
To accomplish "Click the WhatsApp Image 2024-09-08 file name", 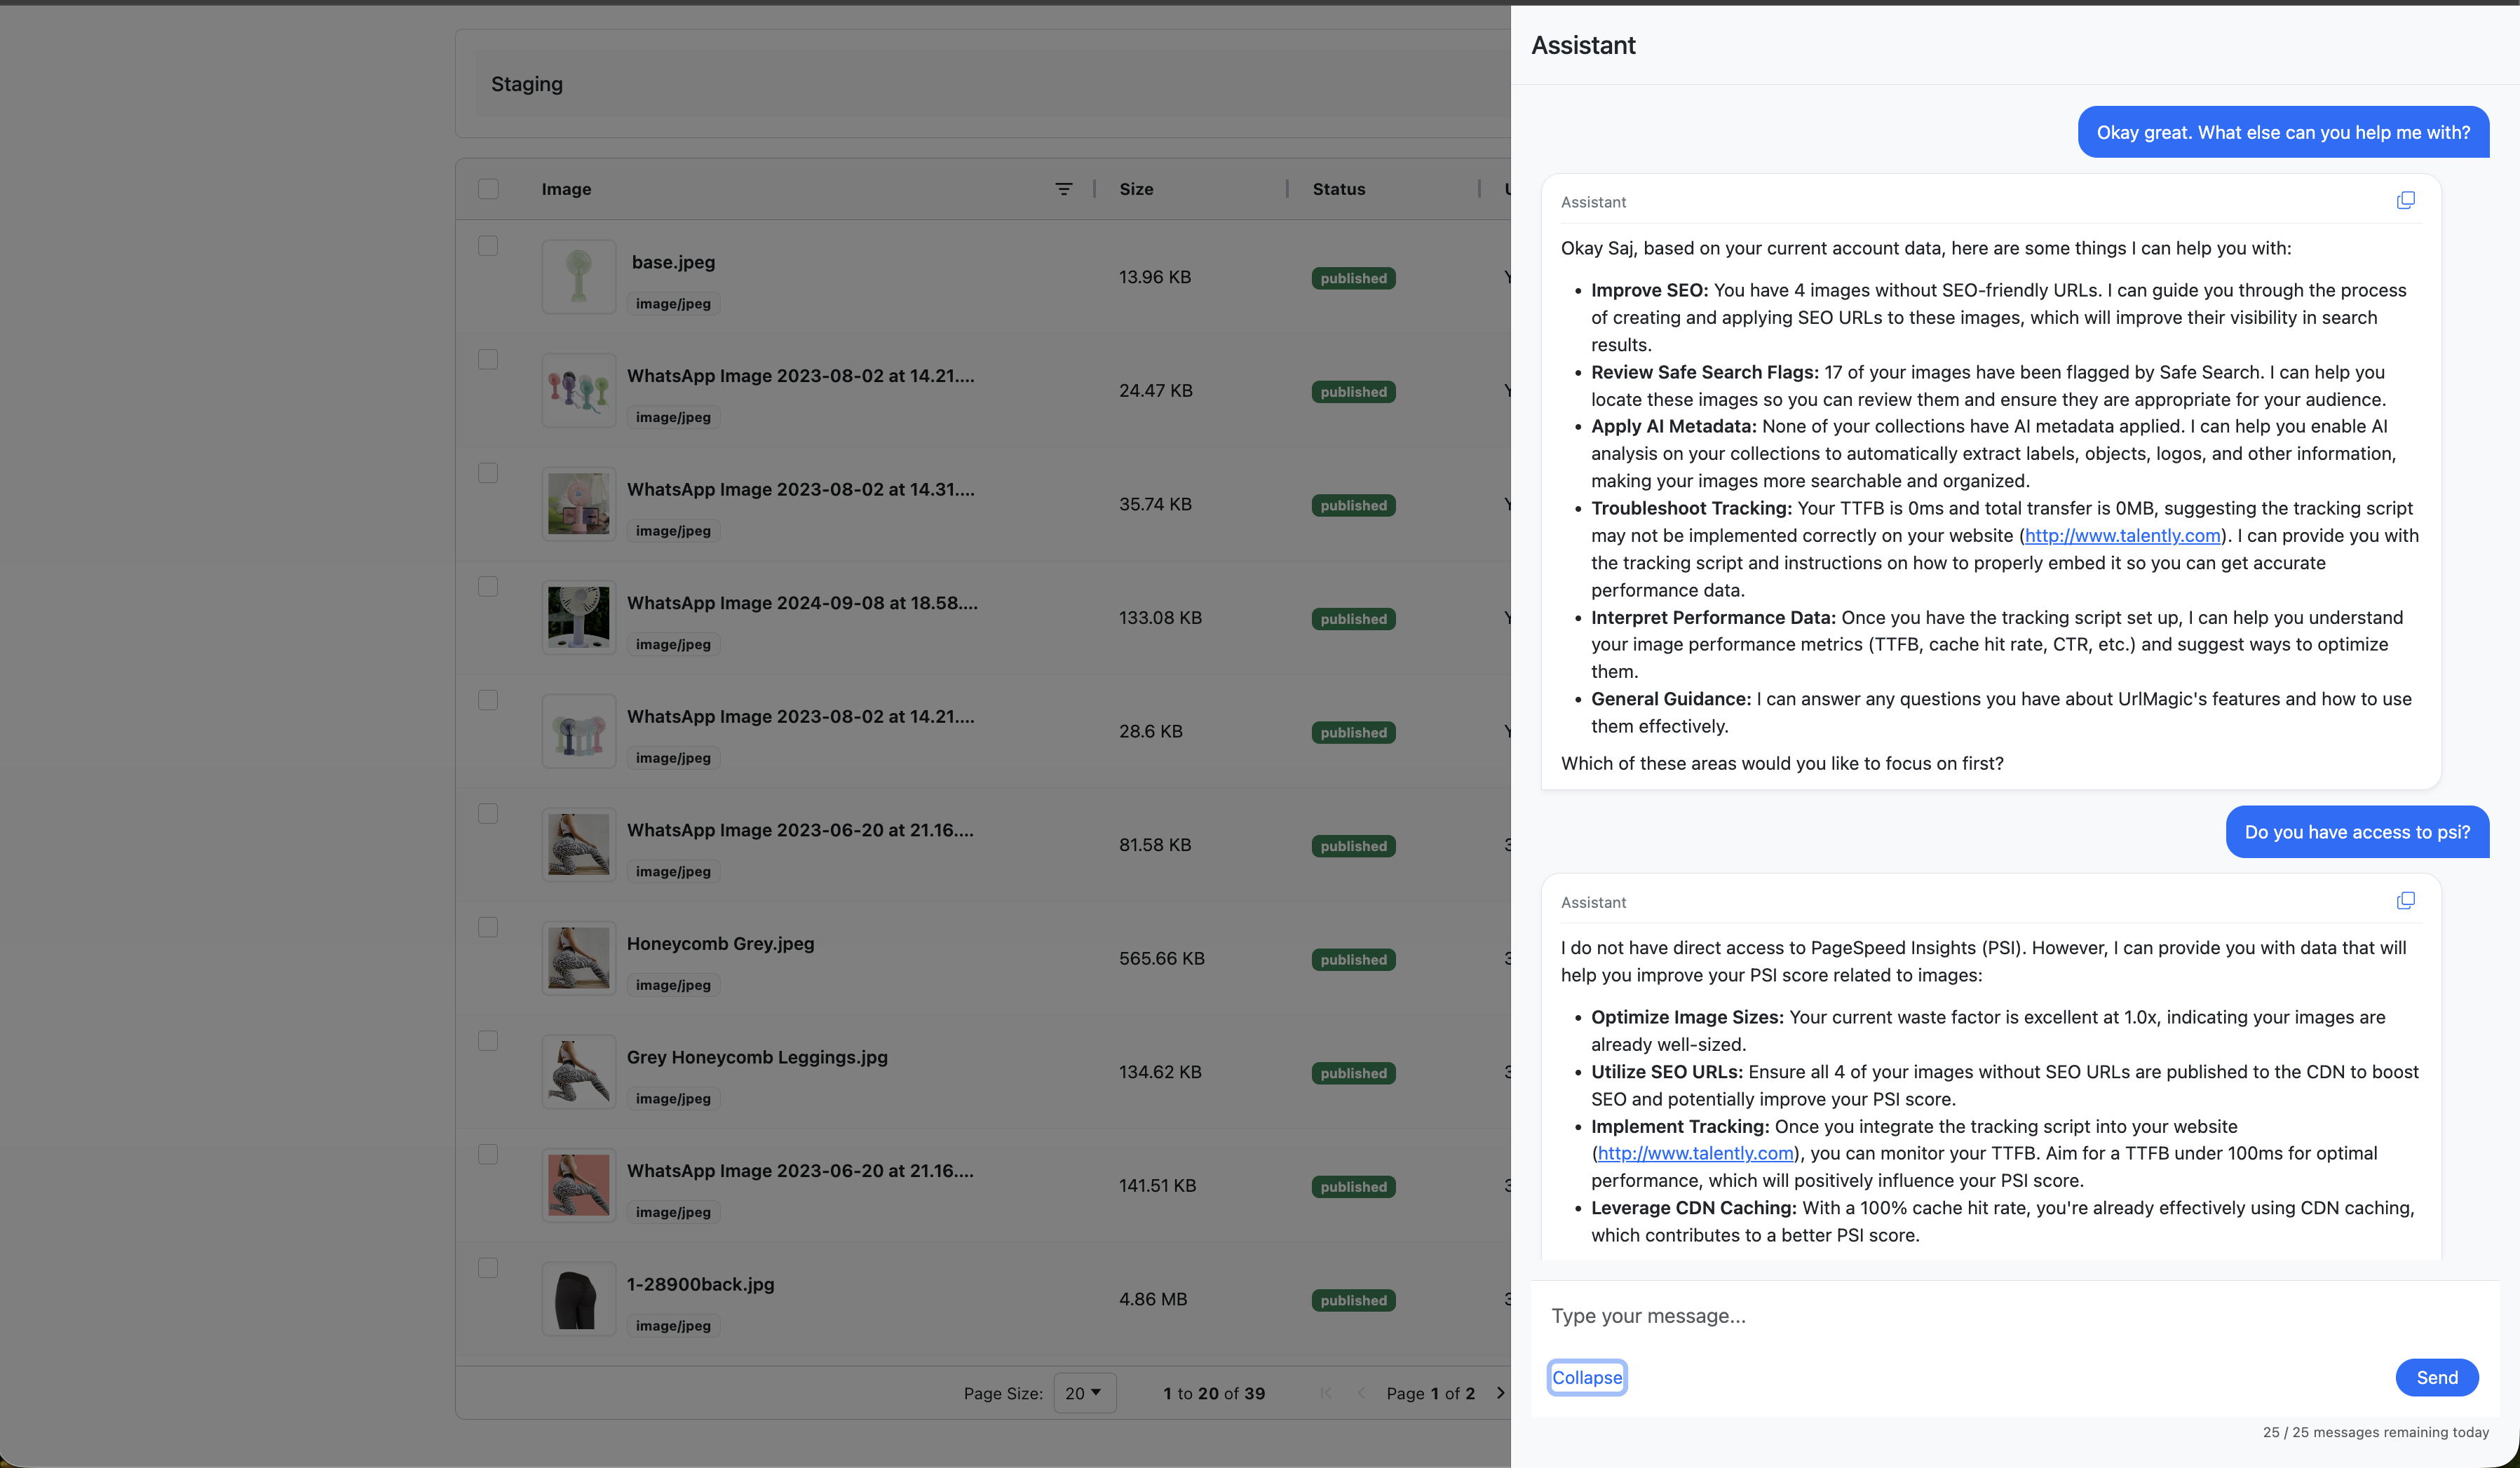I will point(802,603).
